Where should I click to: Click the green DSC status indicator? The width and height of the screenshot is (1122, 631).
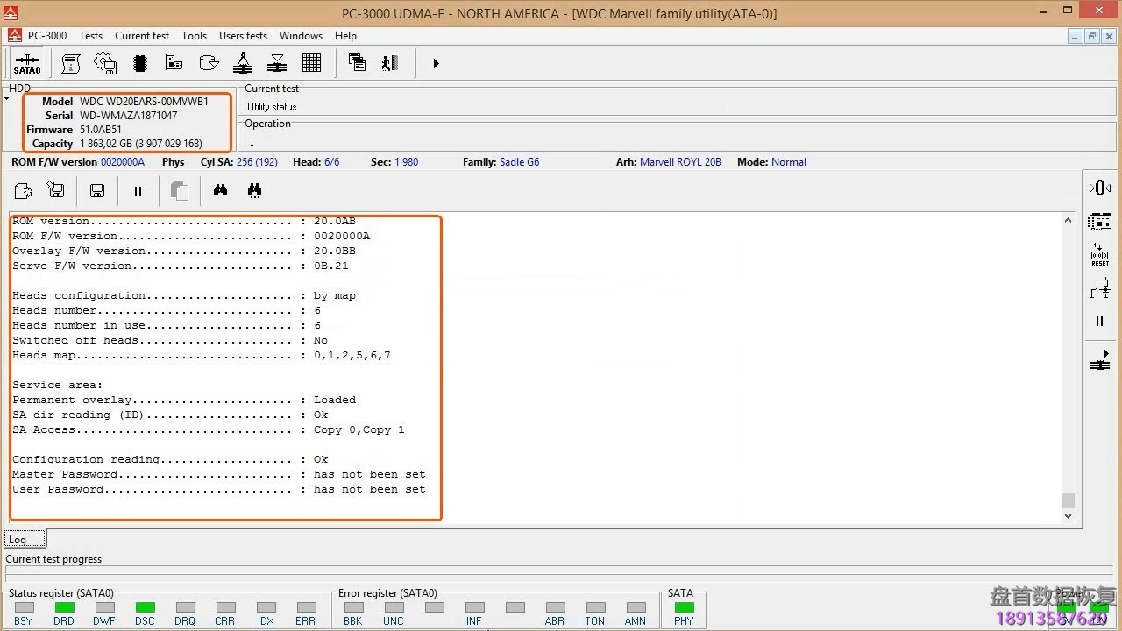pos(145,607)
